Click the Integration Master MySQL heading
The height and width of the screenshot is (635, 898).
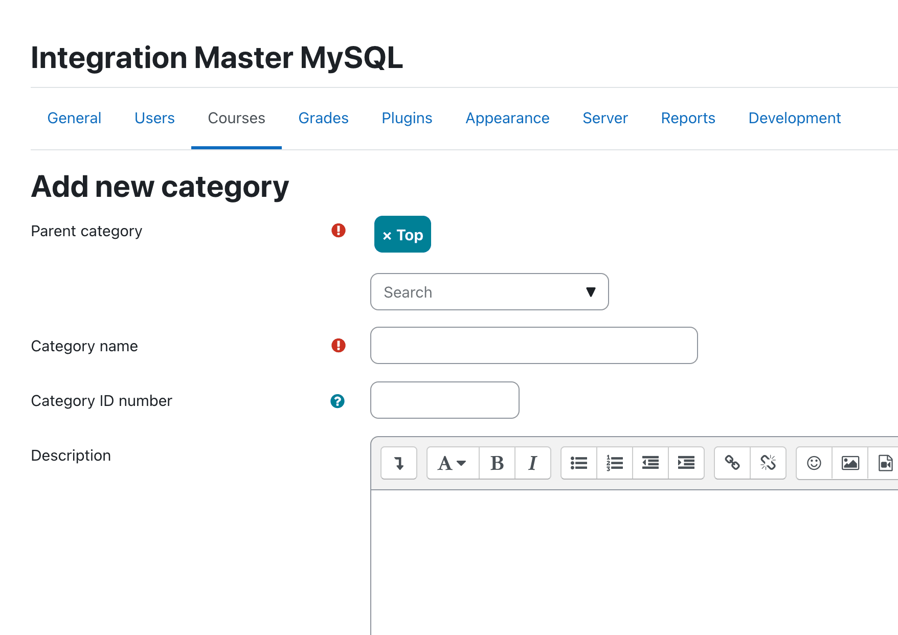(x=217, y=57)
